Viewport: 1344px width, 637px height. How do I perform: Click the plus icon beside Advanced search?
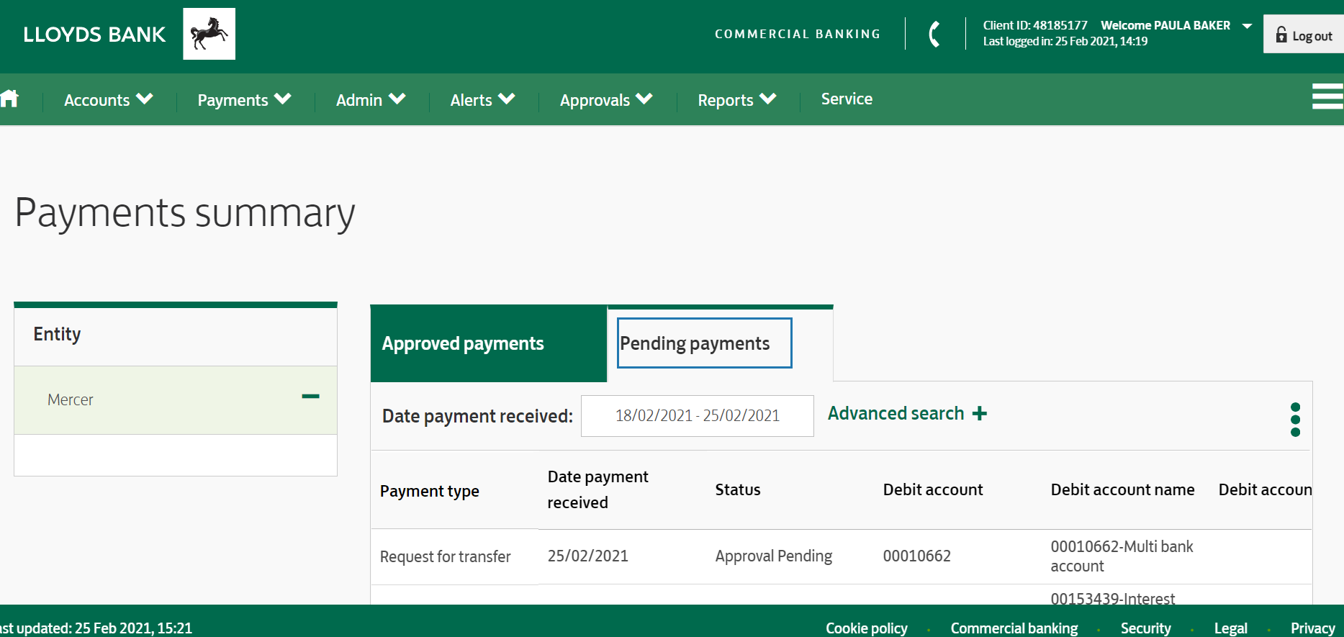(x=979, y=413)
